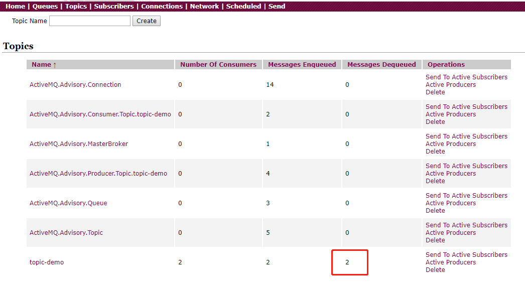Sort by Messages Enqueued column

coord(302,65)
